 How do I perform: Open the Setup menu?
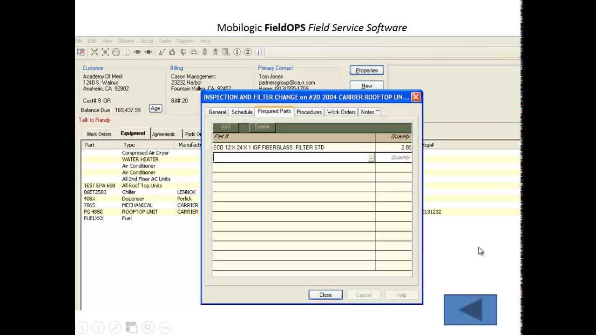(146, 41)
